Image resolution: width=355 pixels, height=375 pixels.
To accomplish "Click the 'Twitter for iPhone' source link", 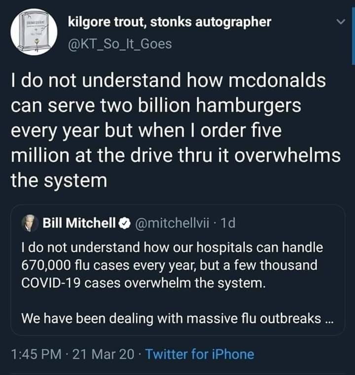I will [x=200, y=354].
